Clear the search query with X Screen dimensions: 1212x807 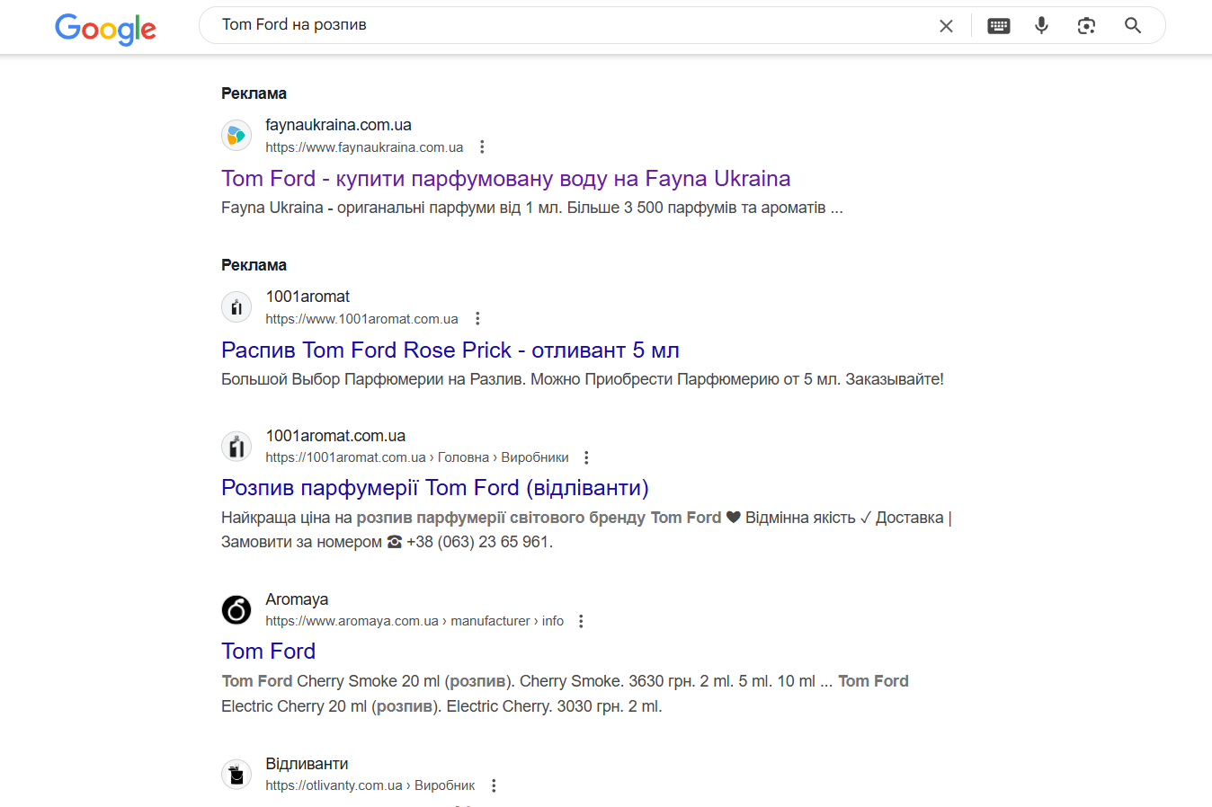point(946,26)
